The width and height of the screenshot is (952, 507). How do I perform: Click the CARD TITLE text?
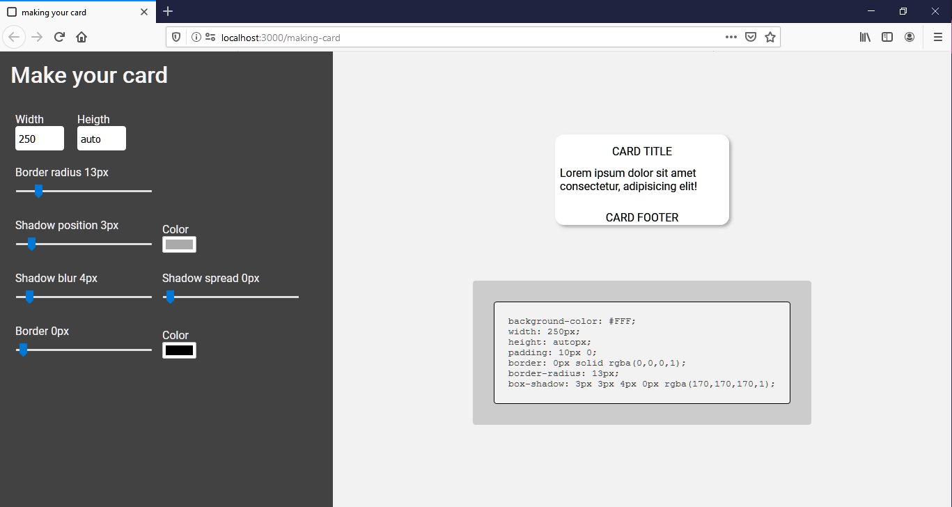[x=642, y=152]
